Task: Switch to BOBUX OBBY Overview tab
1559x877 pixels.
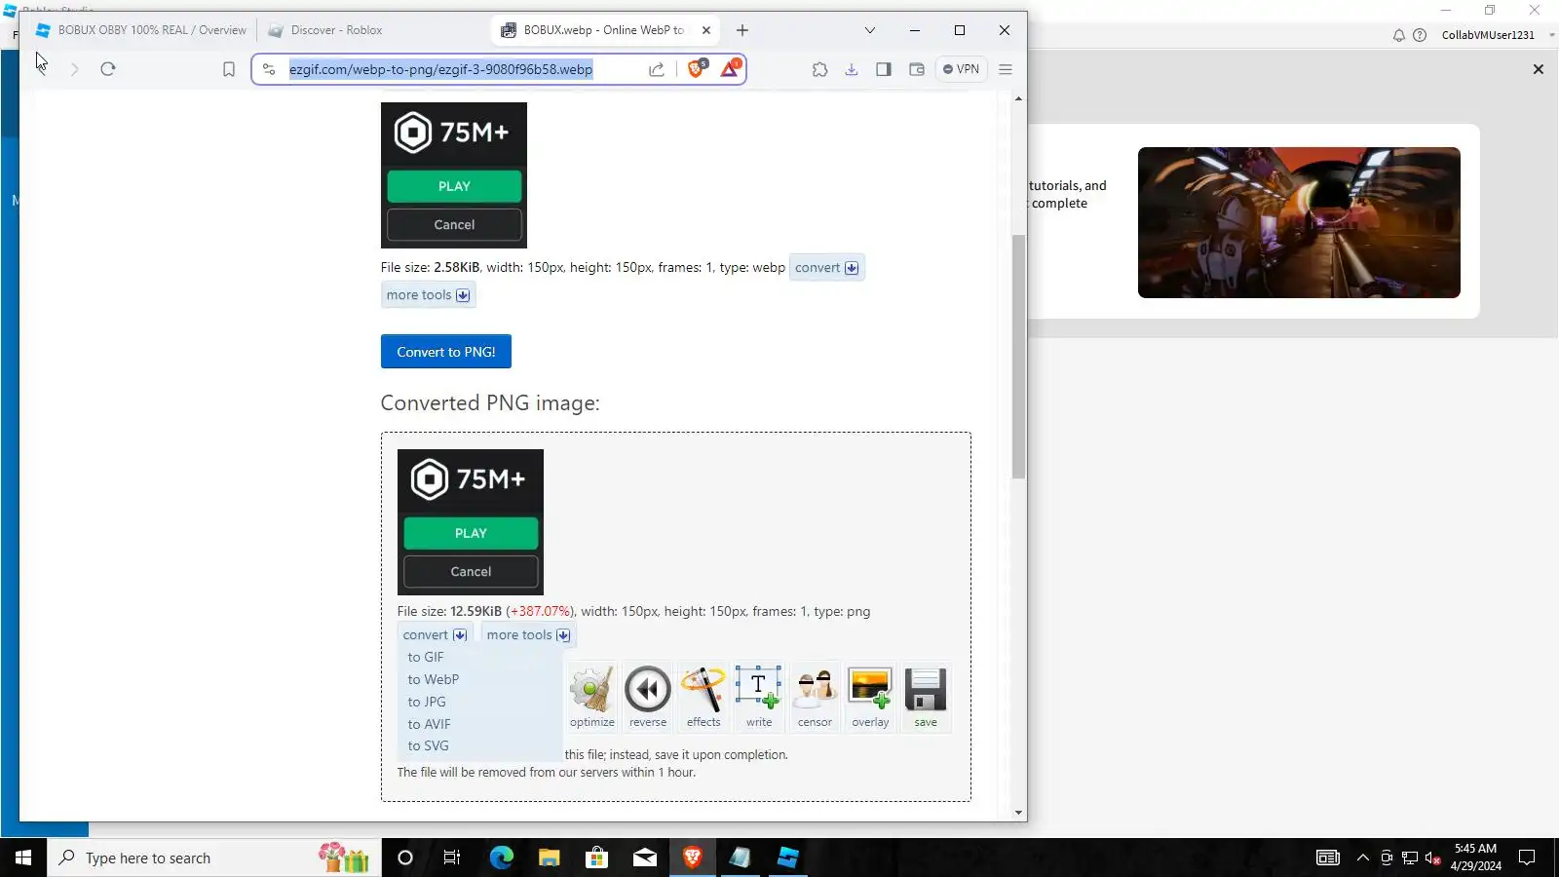Action: tap(141, 30)
